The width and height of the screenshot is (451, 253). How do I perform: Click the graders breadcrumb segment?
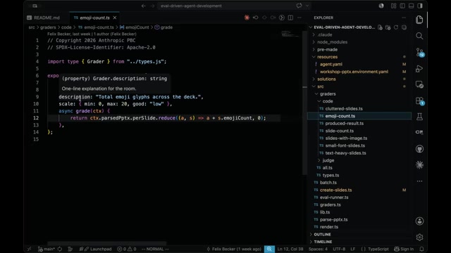(x=48, y=27)
